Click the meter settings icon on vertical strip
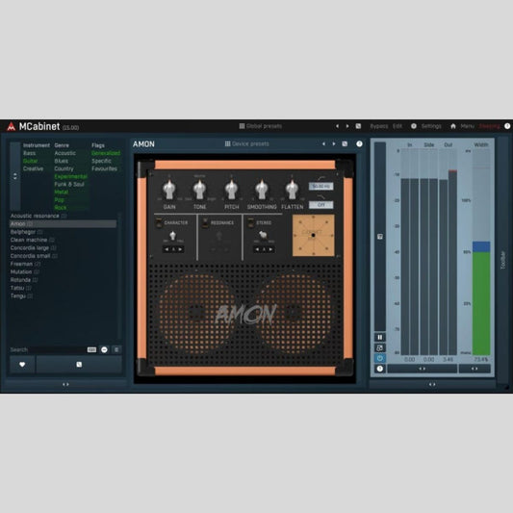This screenshot has height=513, width=513. pos(380,237)
